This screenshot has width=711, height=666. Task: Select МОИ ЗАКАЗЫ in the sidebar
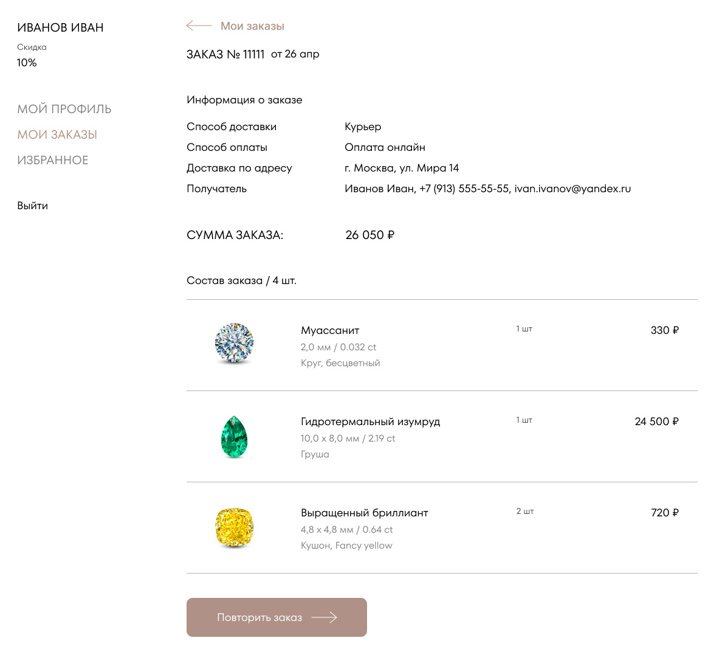point(57,135)
